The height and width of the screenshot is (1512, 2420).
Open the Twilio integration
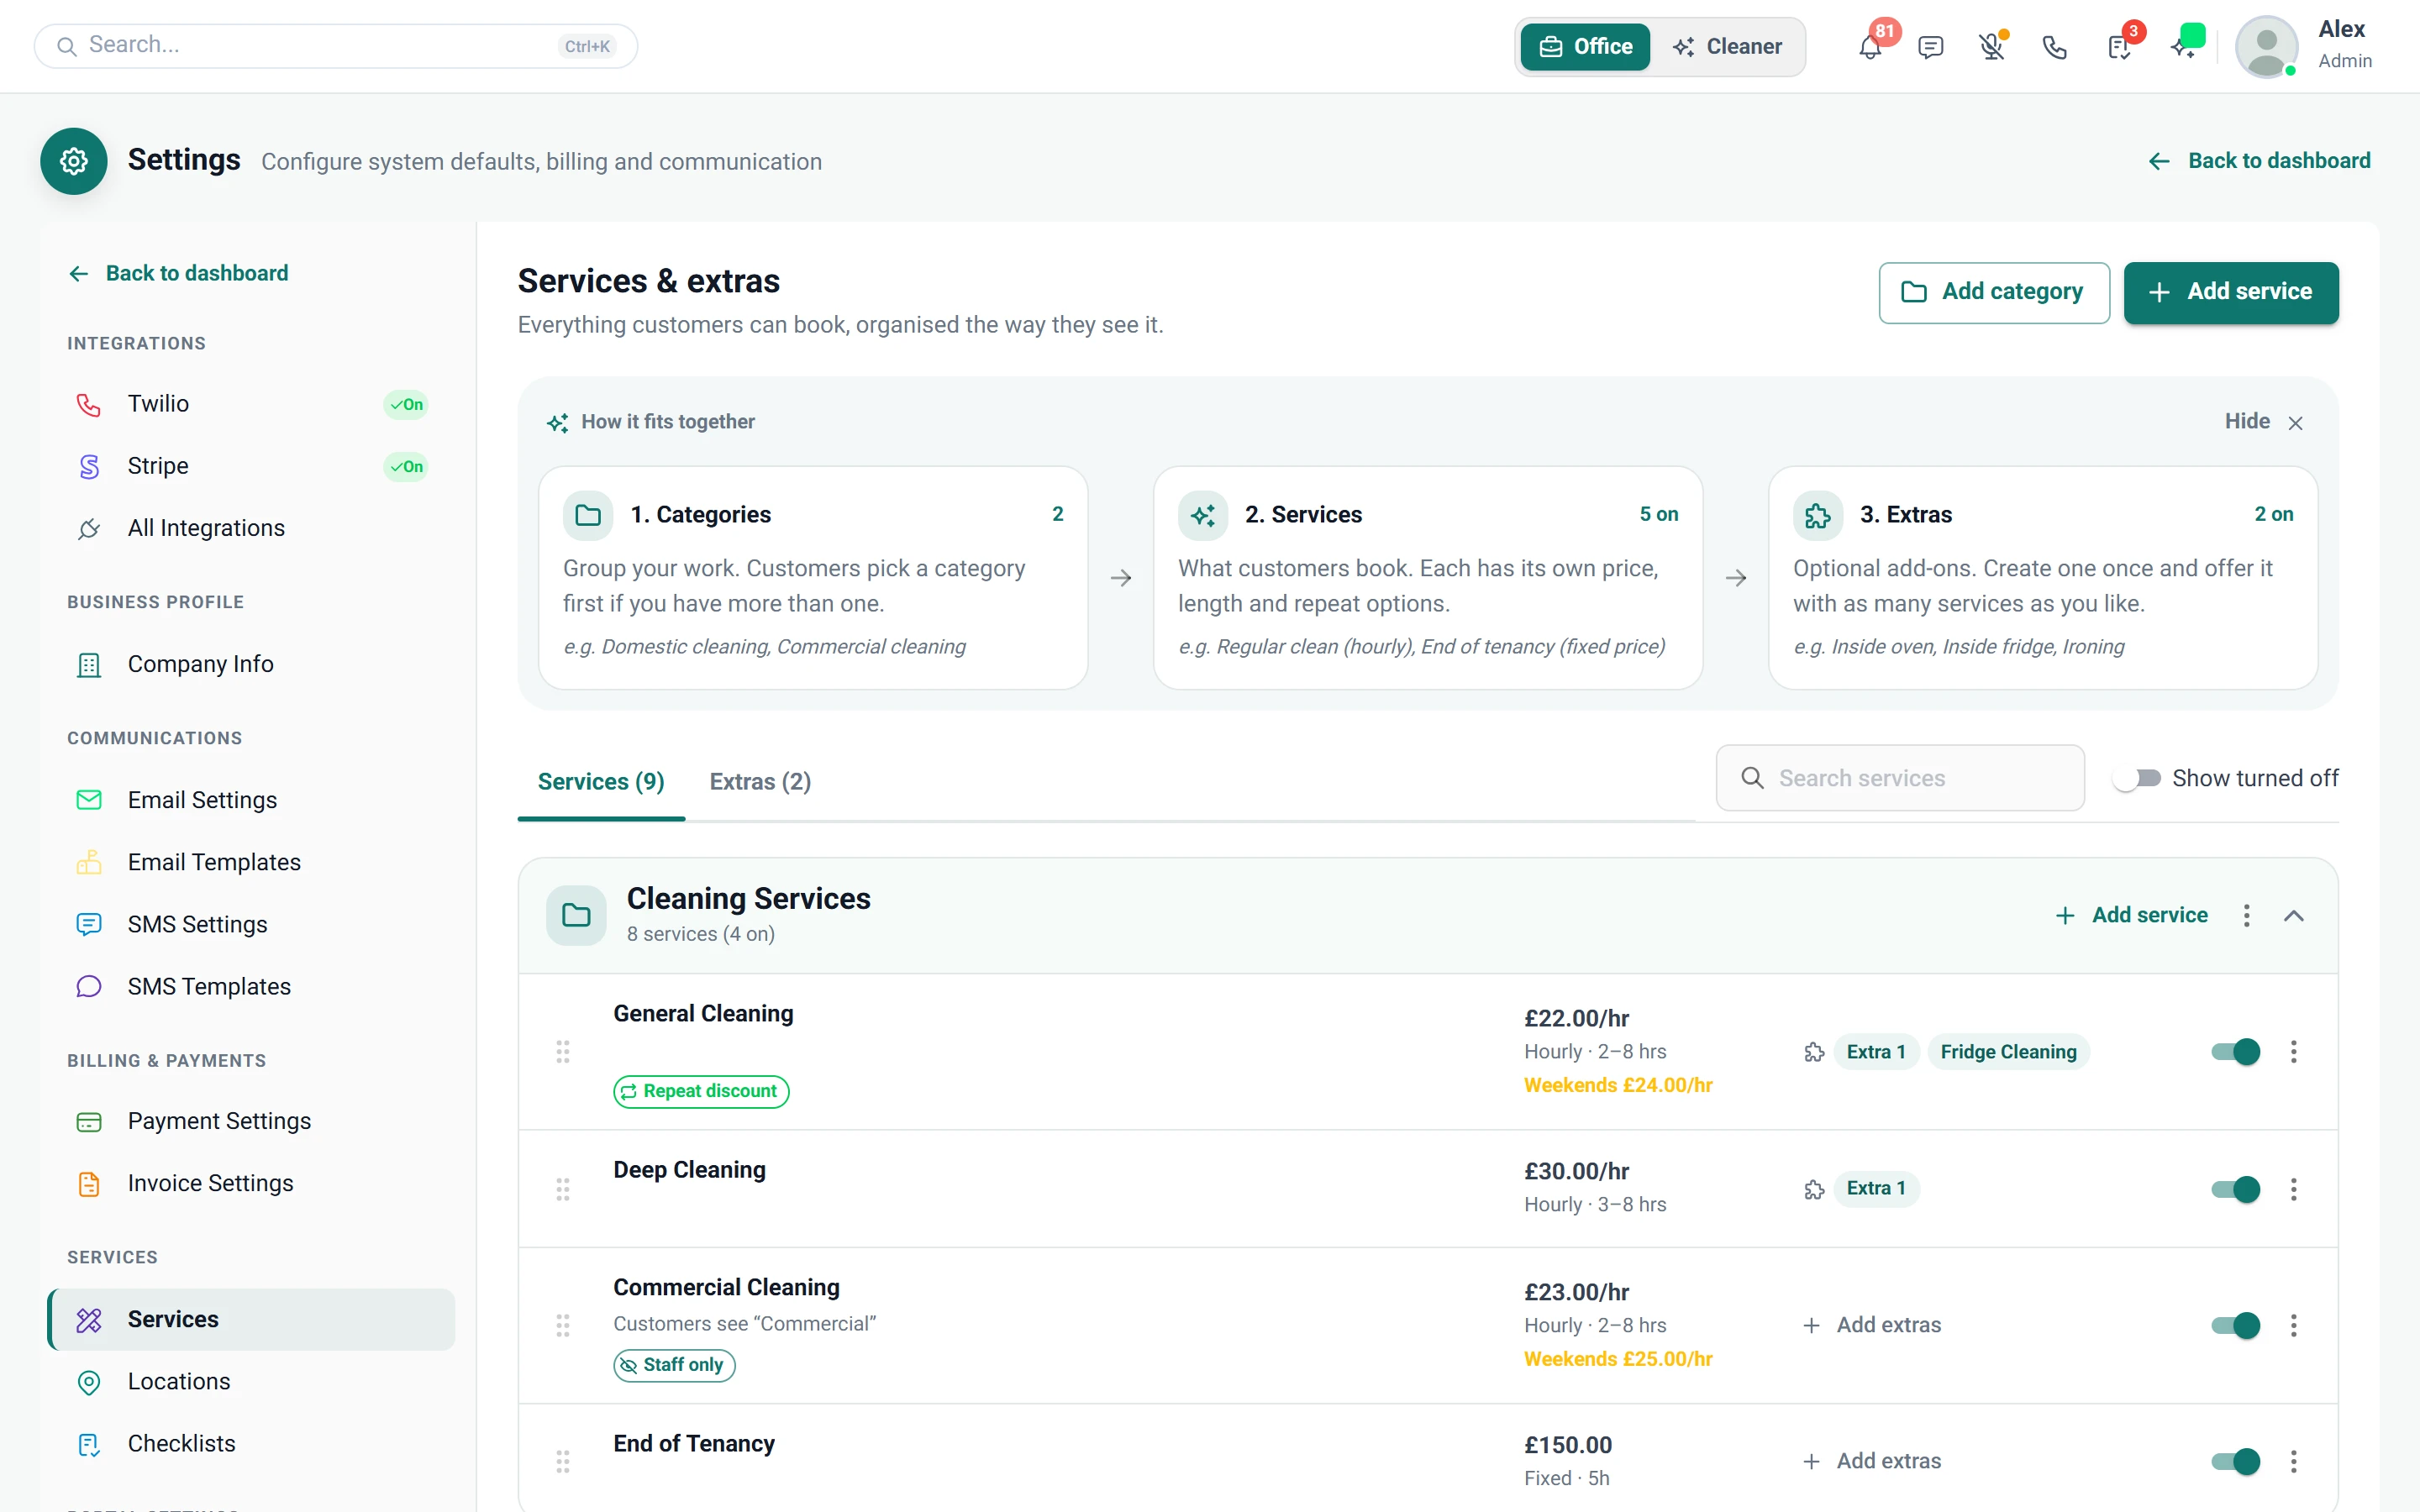pyautogui.click(x=251, y=404)
